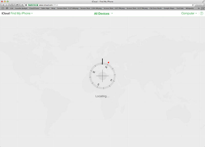This screenshot has width=205, height=147.
Task: Open the Computer account menu
Action: pos(189,13)
